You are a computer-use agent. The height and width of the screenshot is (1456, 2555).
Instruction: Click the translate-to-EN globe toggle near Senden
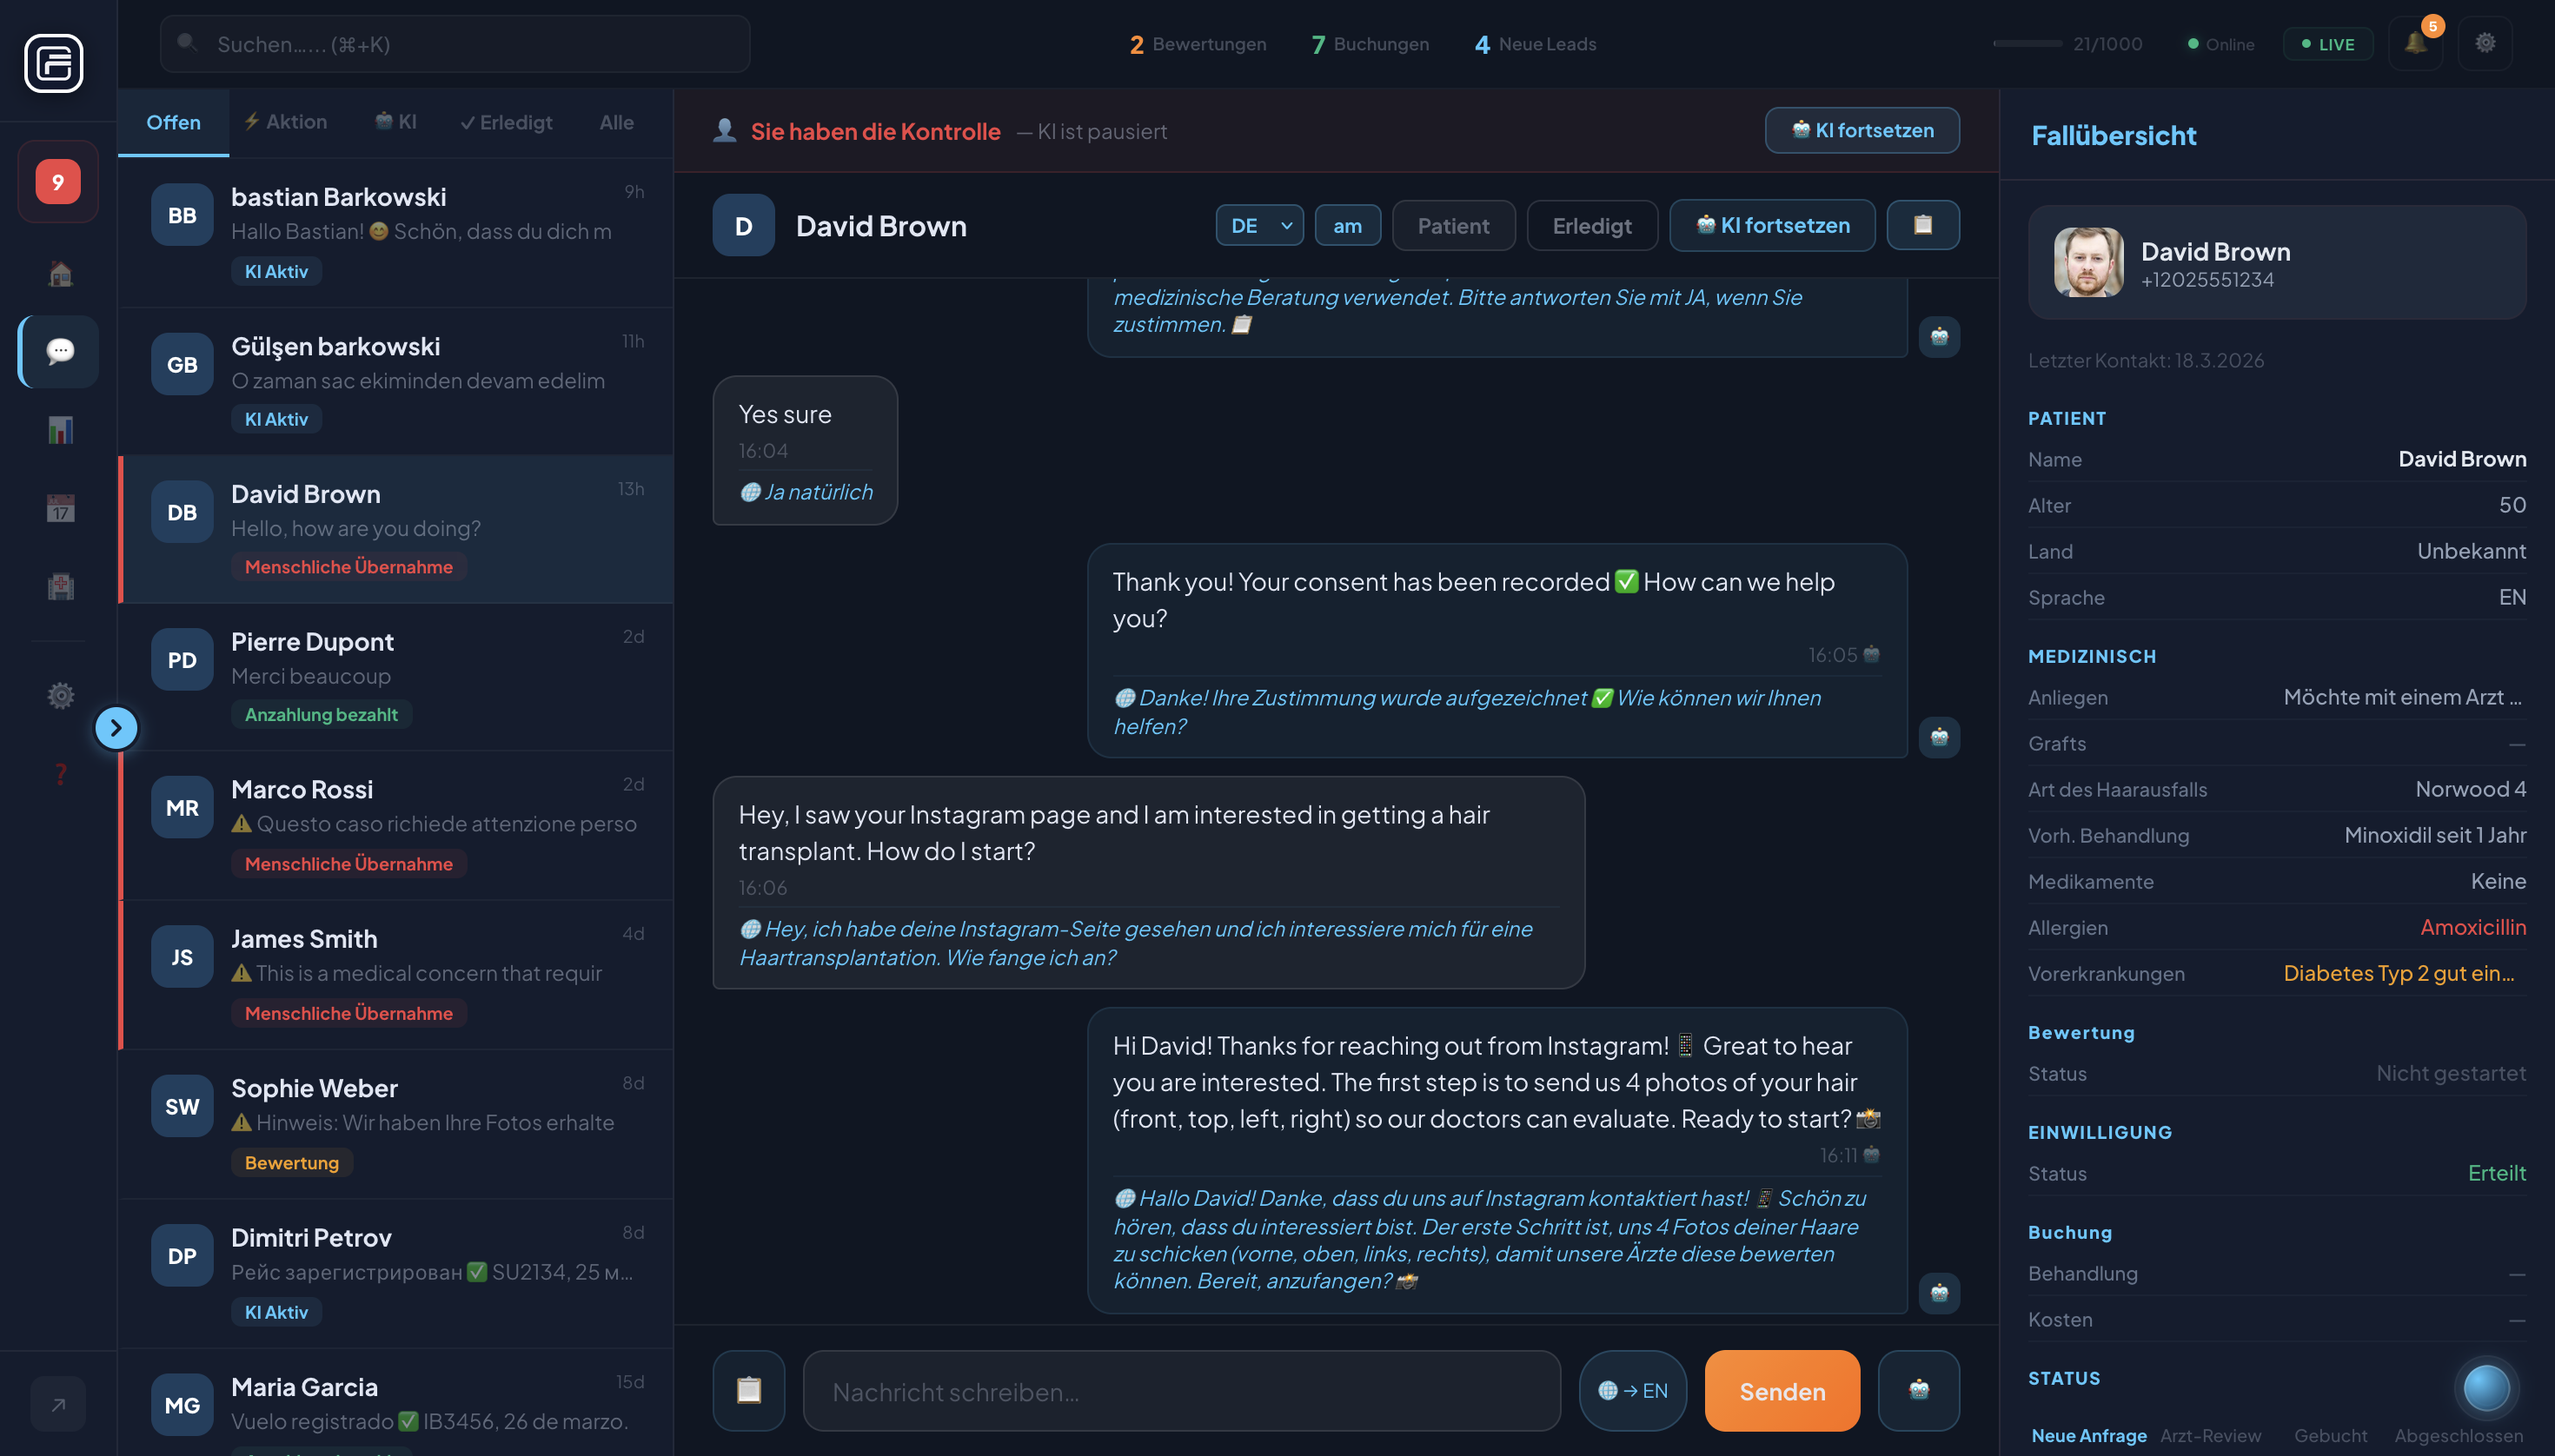click(x=1633, y=1390)
